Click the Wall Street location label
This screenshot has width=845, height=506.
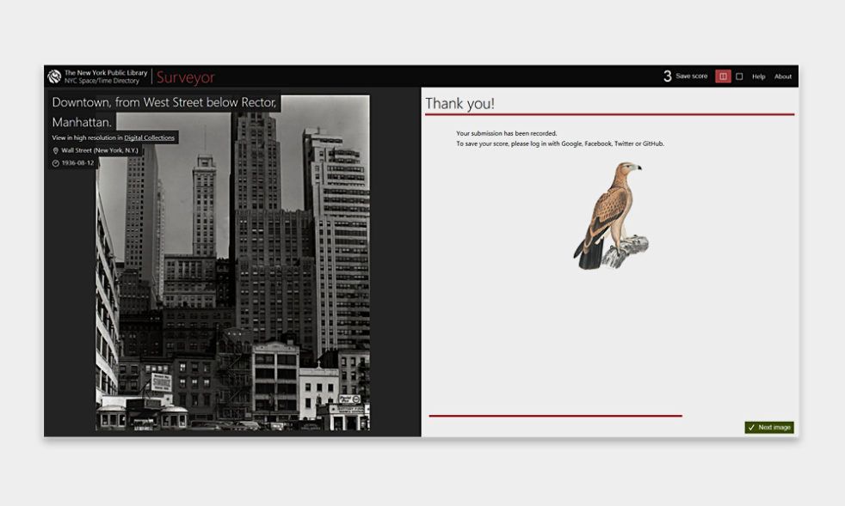(99, 150)
